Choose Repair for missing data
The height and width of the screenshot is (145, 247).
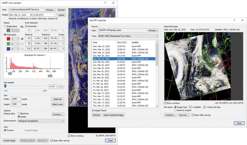(19, 117)
